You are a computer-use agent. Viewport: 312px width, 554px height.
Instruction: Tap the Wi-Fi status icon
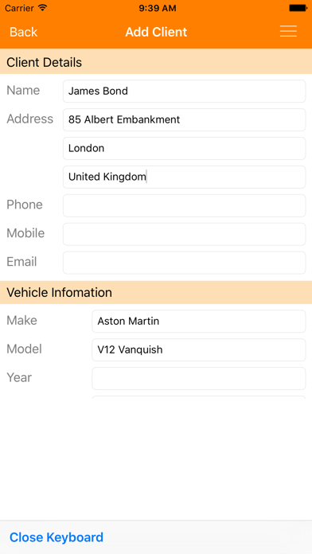click(x=43, y=8)
